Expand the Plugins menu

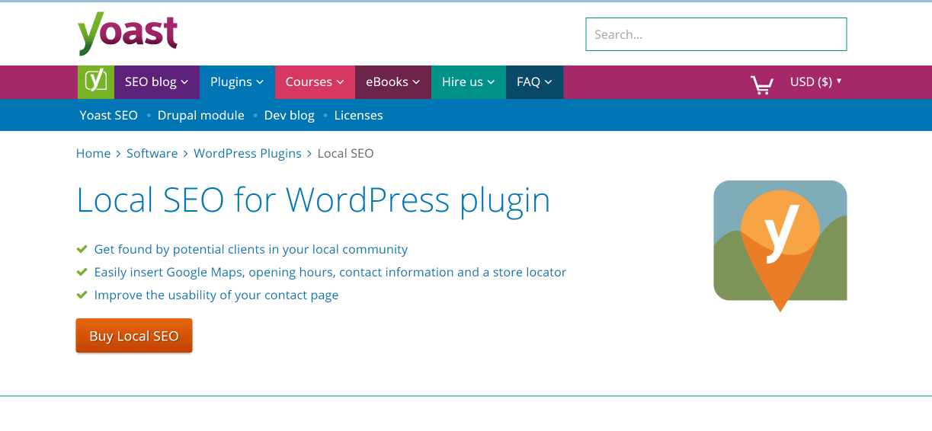point(237,82)
